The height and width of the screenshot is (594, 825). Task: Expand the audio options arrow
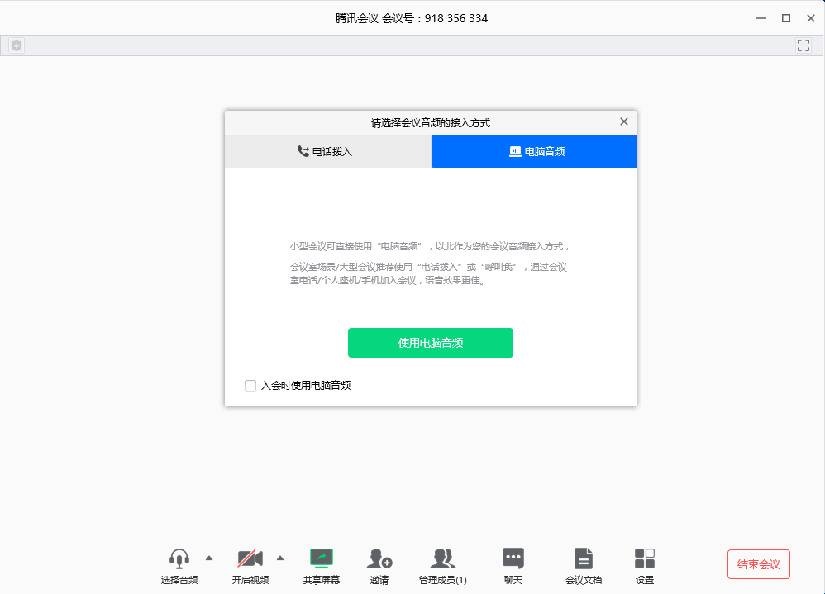209,556
